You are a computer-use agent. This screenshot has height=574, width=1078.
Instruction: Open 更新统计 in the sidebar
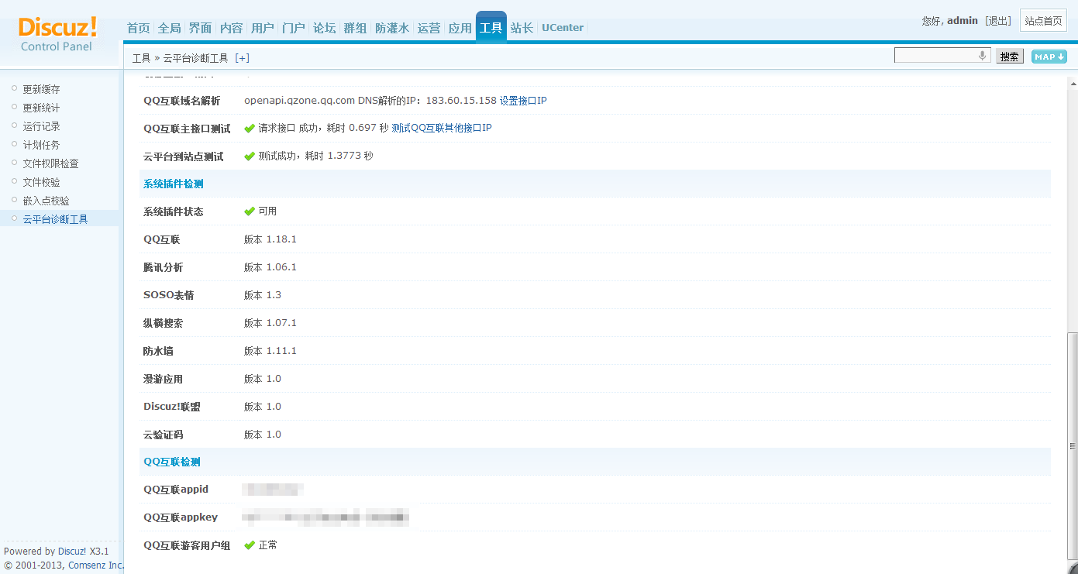pyautogui.click(x=41, y=108)
